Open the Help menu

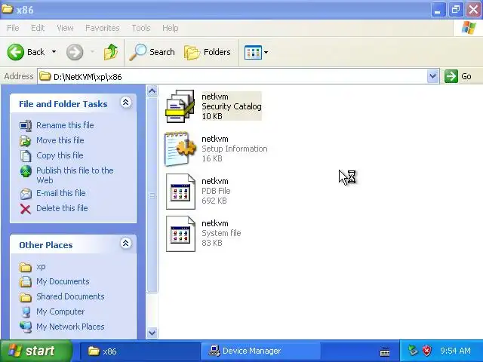click(x=170, y=28)
